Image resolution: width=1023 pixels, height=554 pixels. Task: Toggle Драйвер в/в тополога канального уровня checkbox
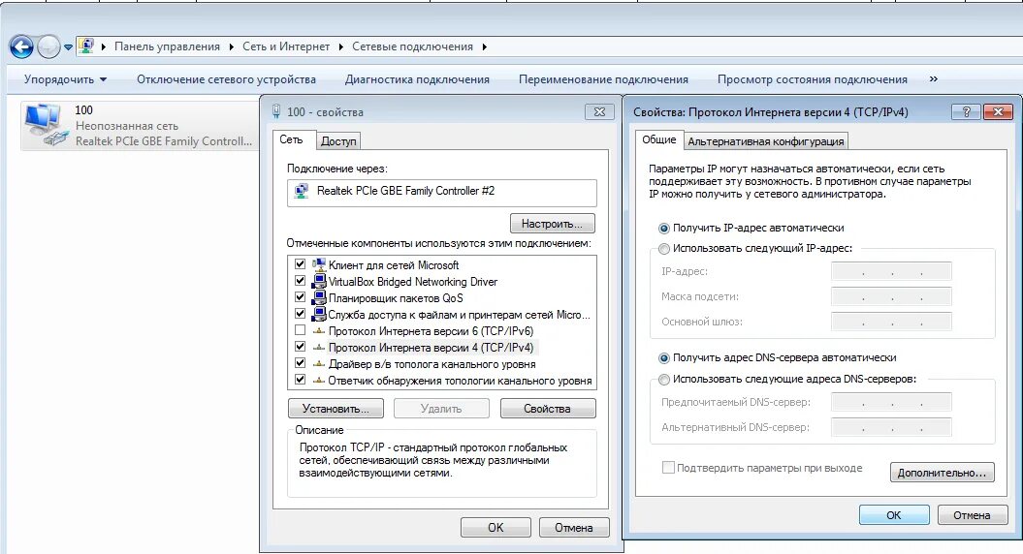point(301,363)
